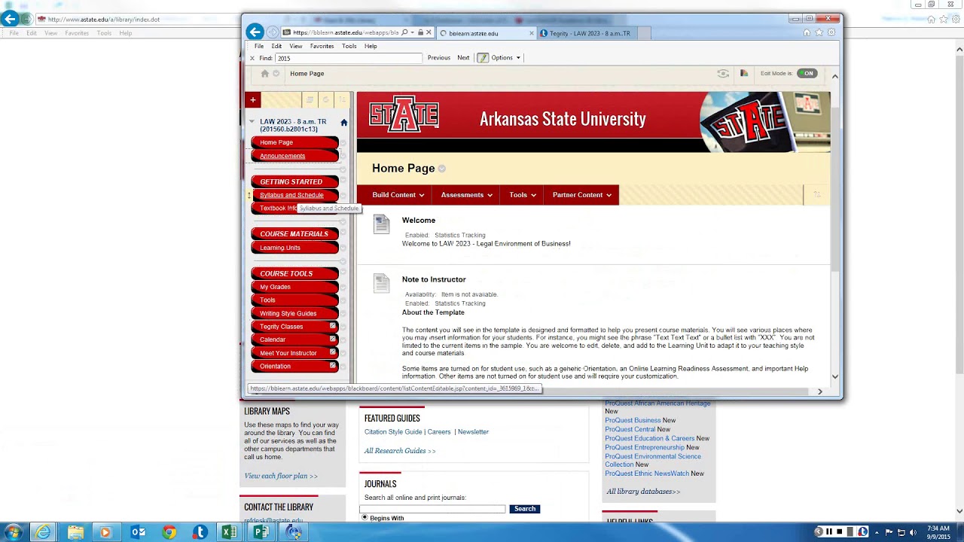Screen dimensions: 964x542
Task: Open All library databases link
Action: tap(642, 492)
